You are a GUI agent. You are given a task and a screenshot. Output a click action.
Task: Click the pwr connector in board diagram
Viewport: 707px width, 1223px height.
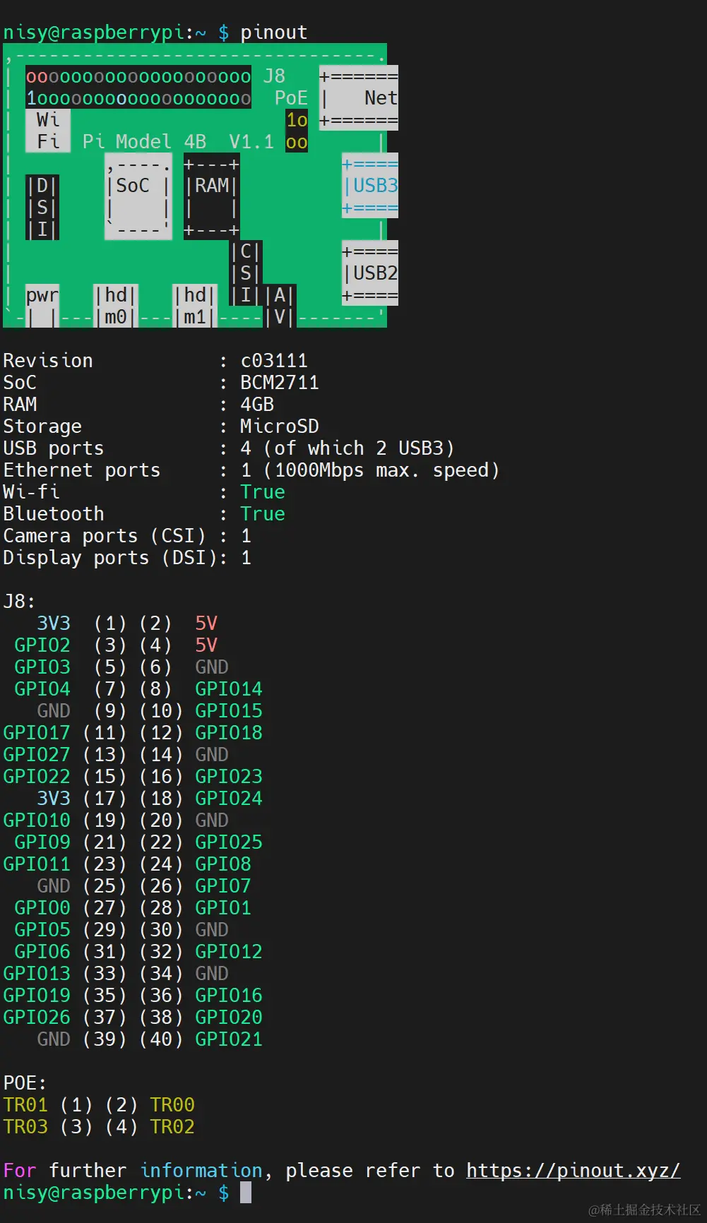[x=42, y=306]
